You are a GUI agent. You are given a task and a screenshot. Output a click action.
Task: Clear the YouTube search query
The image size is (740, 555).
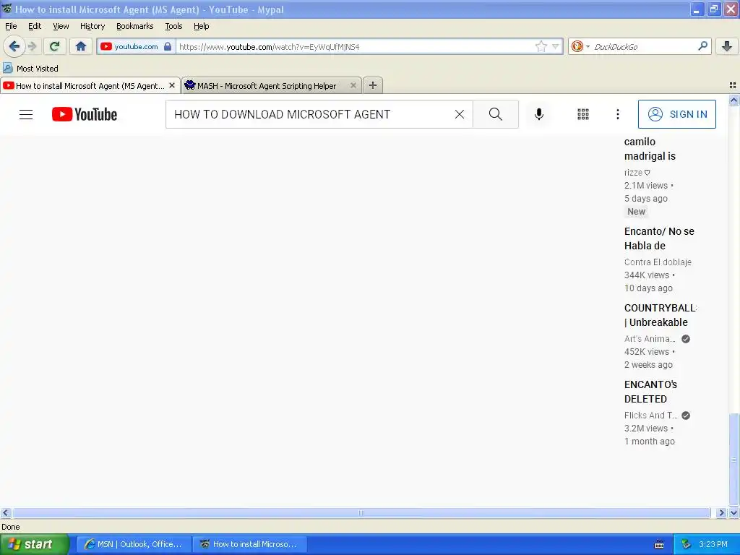[x=459, y=114]
